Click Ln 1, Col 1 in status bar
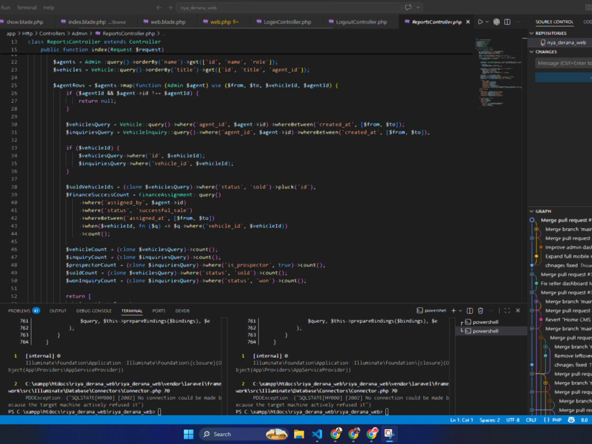The height and width of the screenshot is (444, 592). pos(461,420)
